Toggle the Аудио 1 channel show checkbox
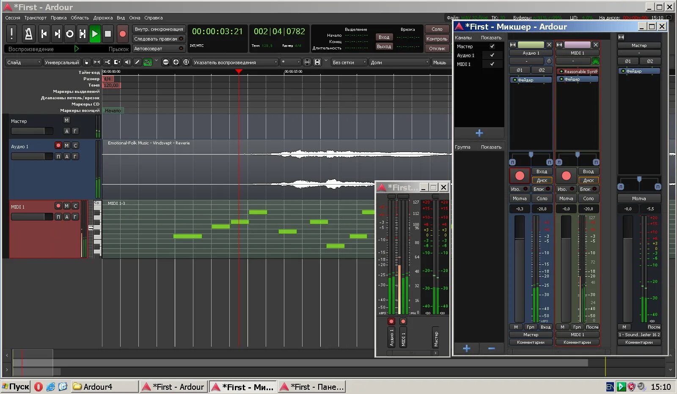 (x=492, y=55)
